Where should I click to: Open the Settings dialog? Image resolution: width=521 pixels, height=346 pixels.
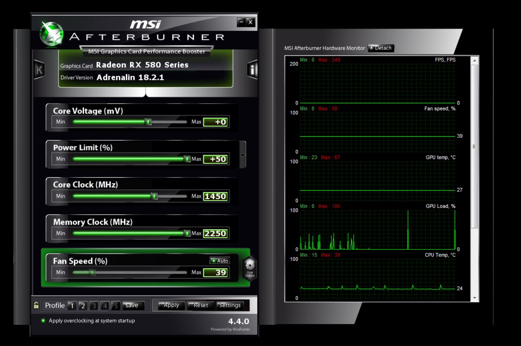[x=230, y=305]
